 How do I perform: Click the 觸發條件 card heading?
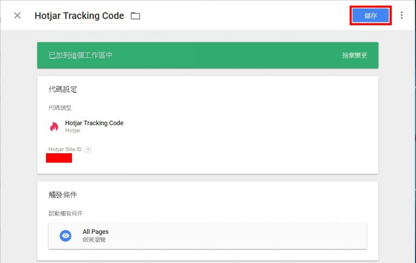(x=63, y=195)
